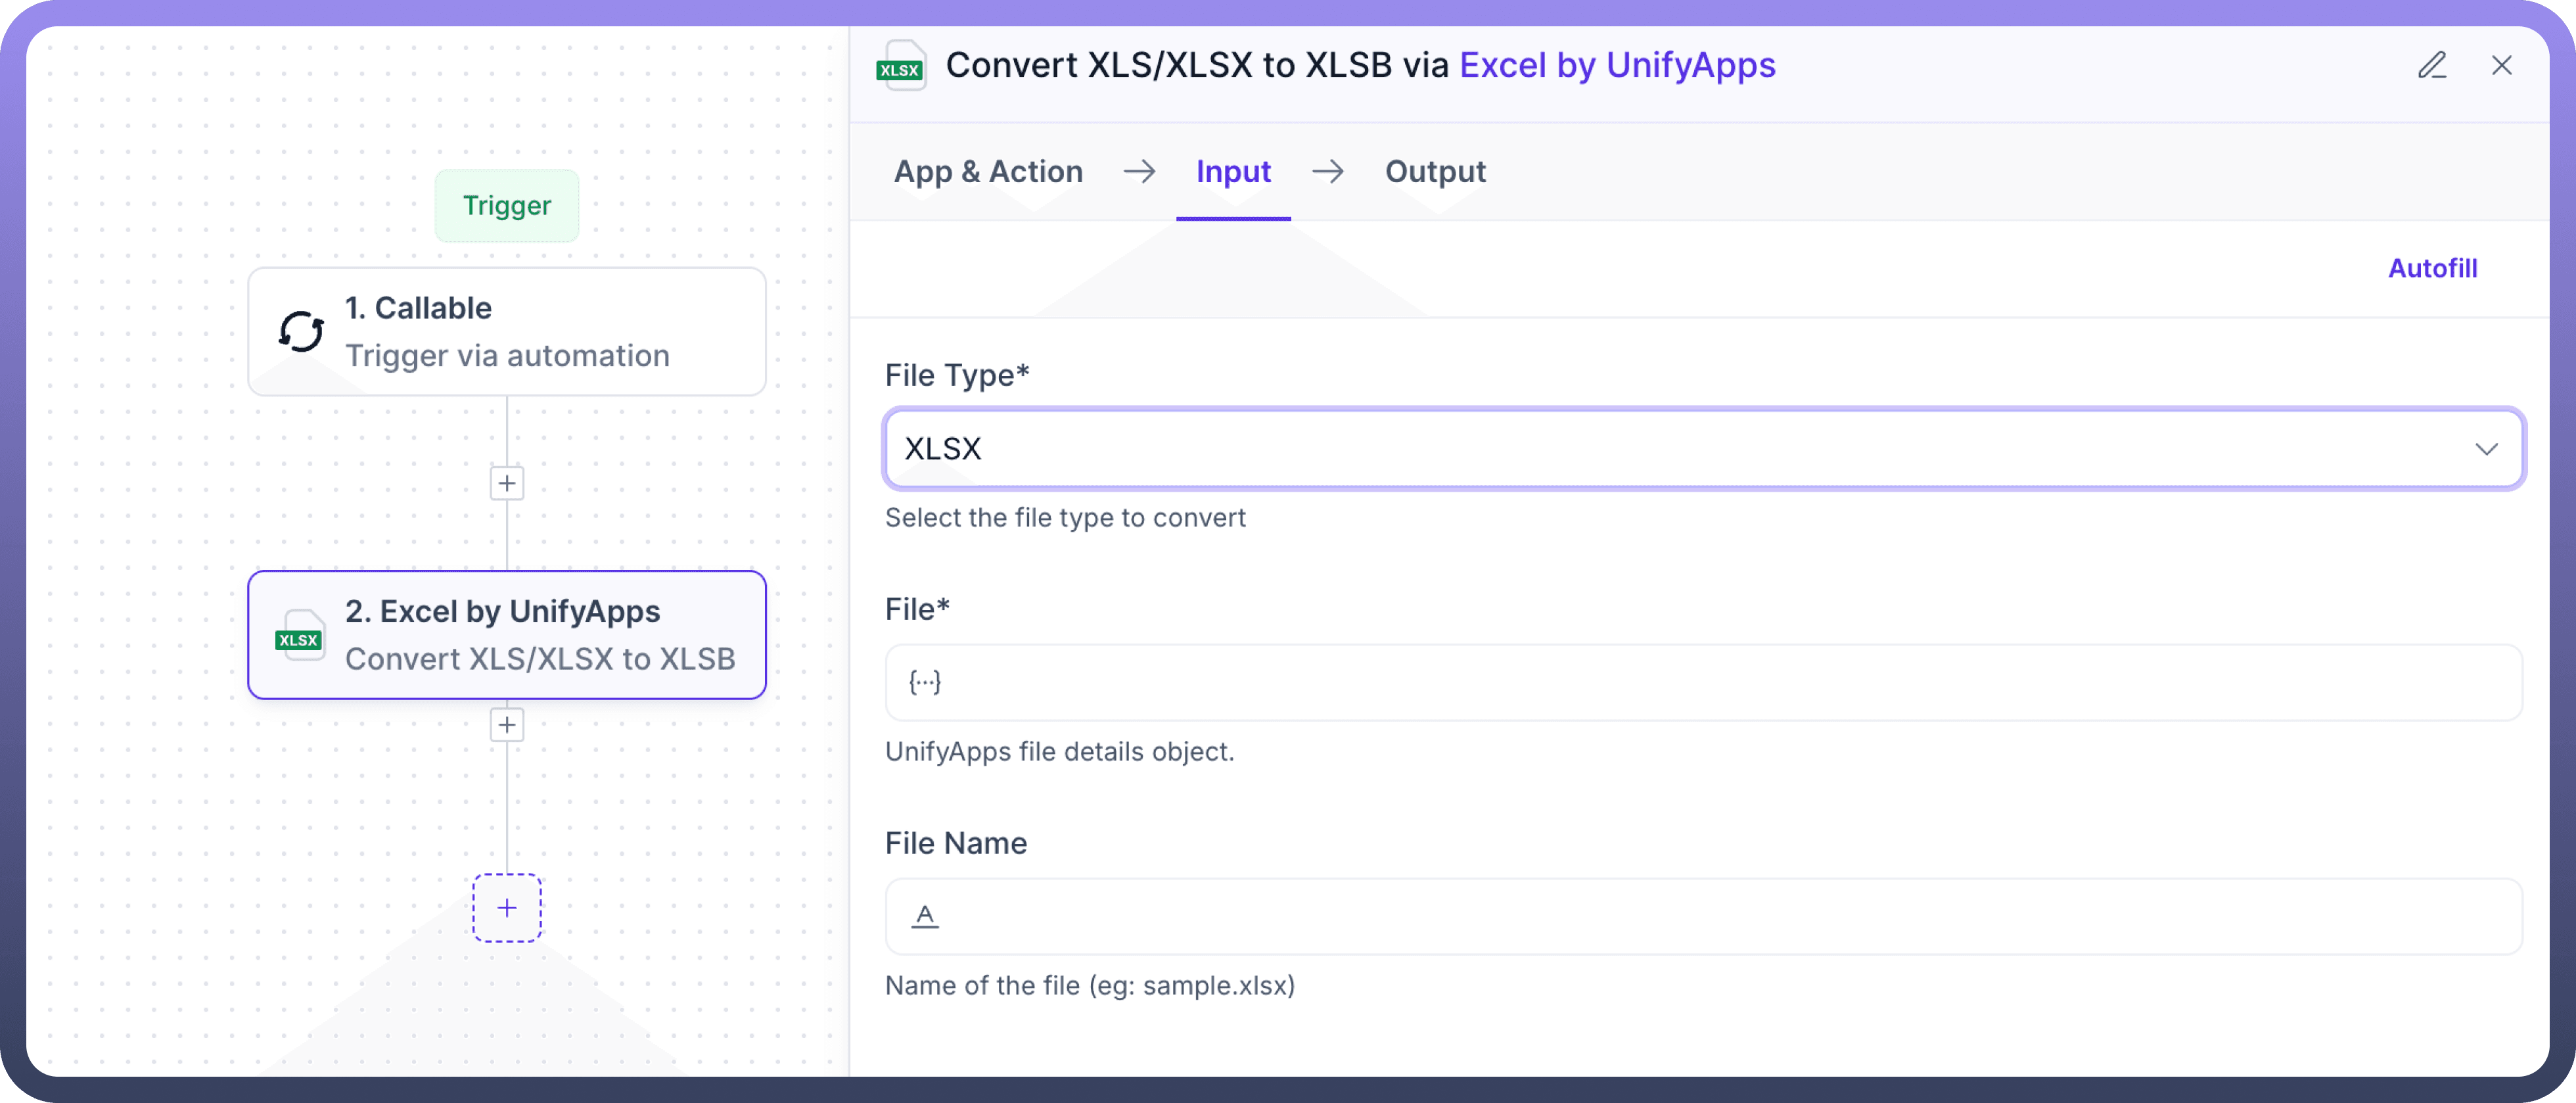Click the pencil edit icon in header
The width and height of the screenshot is (2576, 1103).
2432,66
